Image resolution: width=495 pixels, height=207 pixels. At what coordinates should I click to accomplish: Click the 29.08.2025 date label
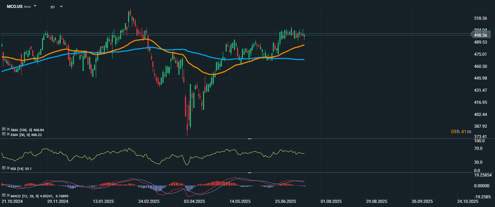click(377, 201)
